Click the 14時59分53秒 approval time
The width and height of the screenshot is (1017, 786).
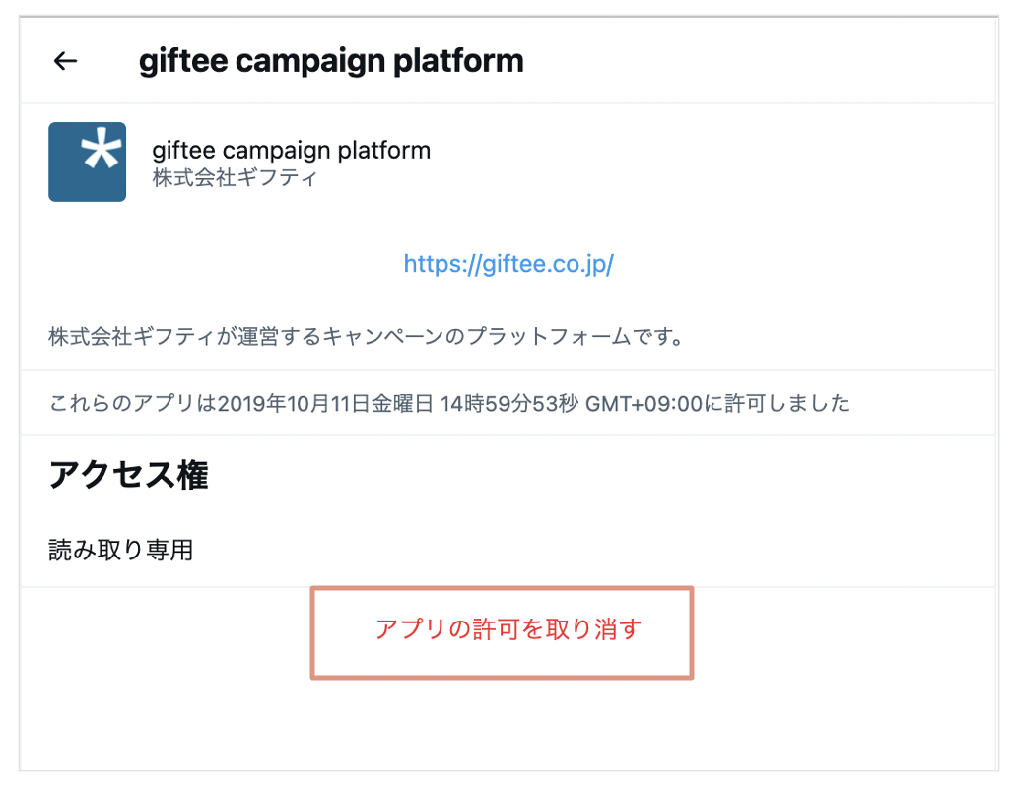click(509, 403)
